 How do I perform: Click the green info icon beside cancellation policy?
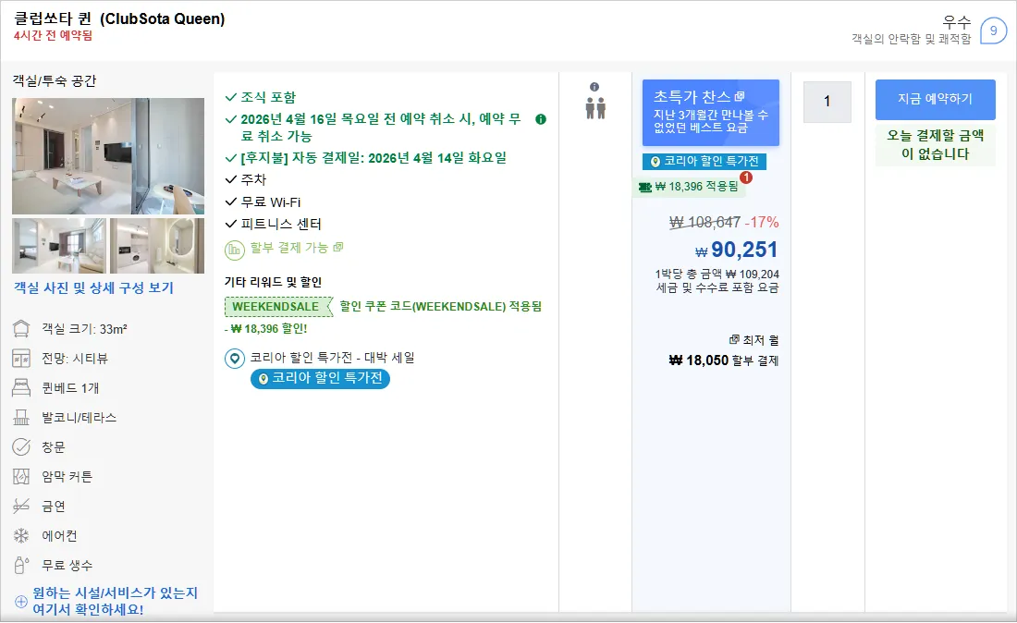click(x=540, y=119)
